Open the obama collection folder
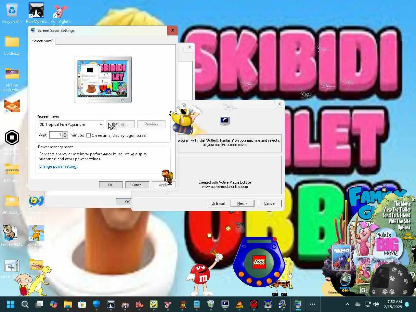This screenshot has height=312, width=416. tap(12, 80)
